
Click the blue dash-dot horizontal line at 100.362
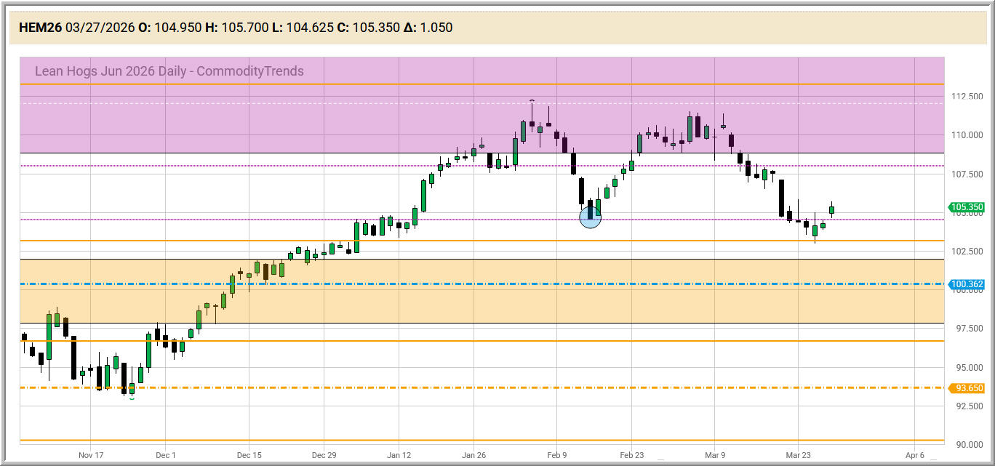coord(509,284)
